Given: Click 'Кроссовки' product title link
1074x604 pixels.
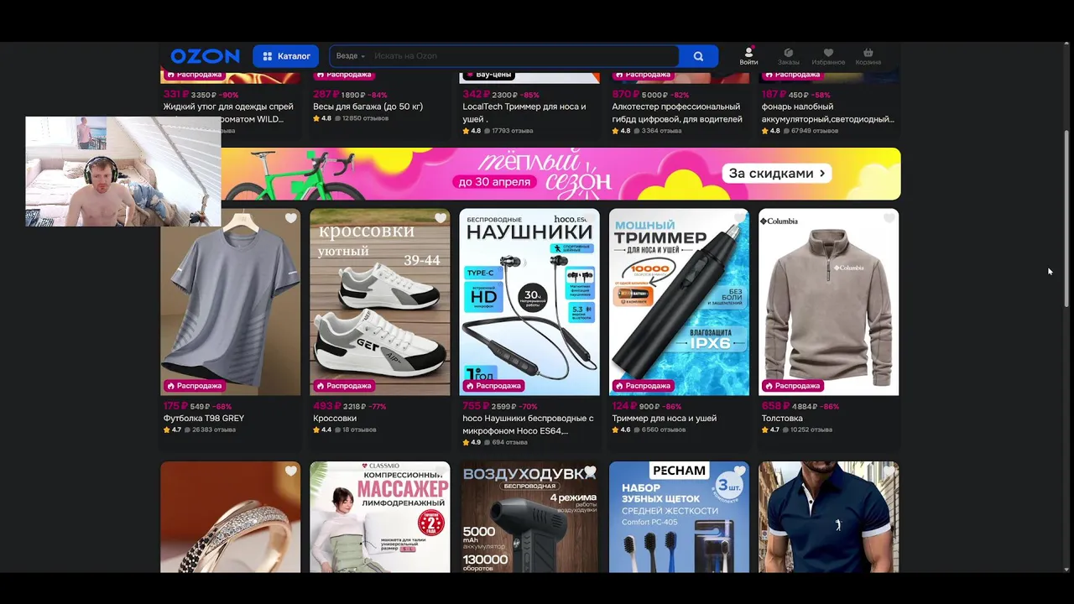Looking at the screenshot, I should (335, 419).
